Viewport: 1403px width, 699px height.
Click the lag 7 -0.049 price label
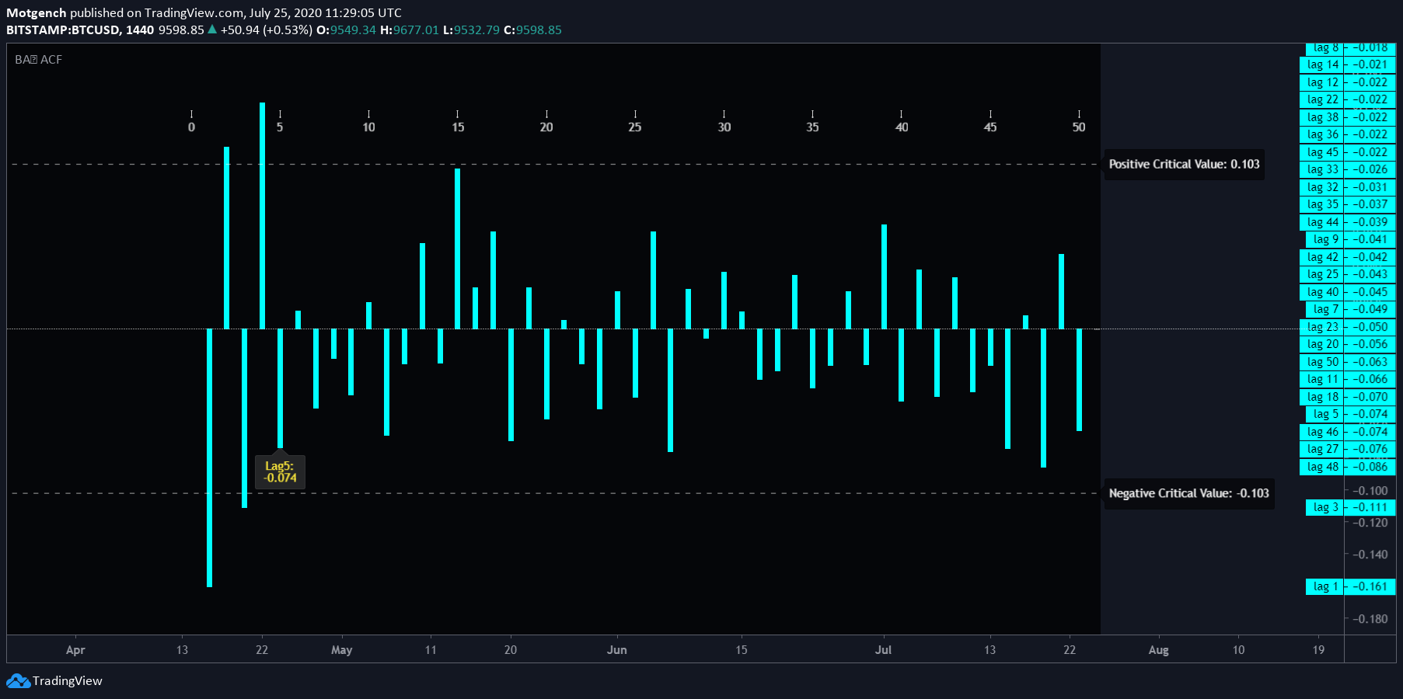[x=1351, y=309]
